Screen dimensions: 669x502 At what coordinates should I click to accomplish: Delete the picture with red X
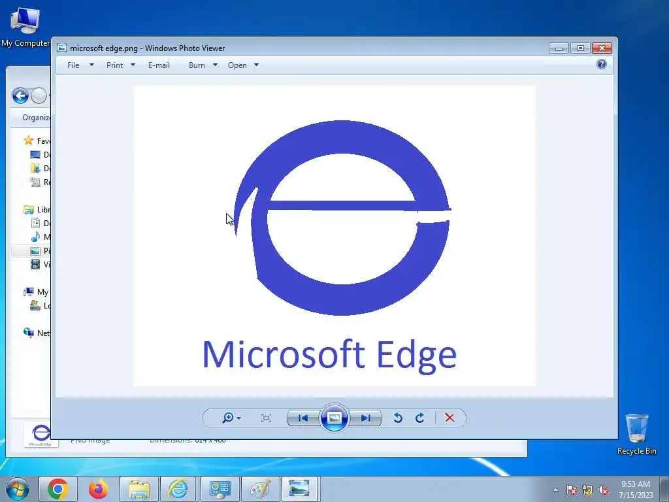point(449,418)
